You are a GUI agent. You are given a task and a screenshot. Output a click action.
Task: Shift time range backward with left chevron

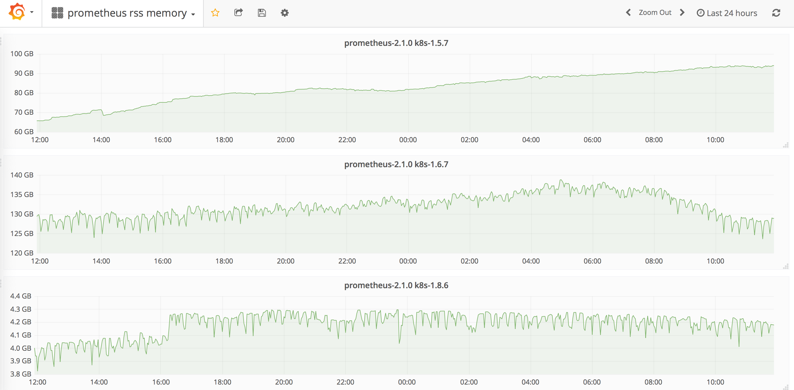628,13
